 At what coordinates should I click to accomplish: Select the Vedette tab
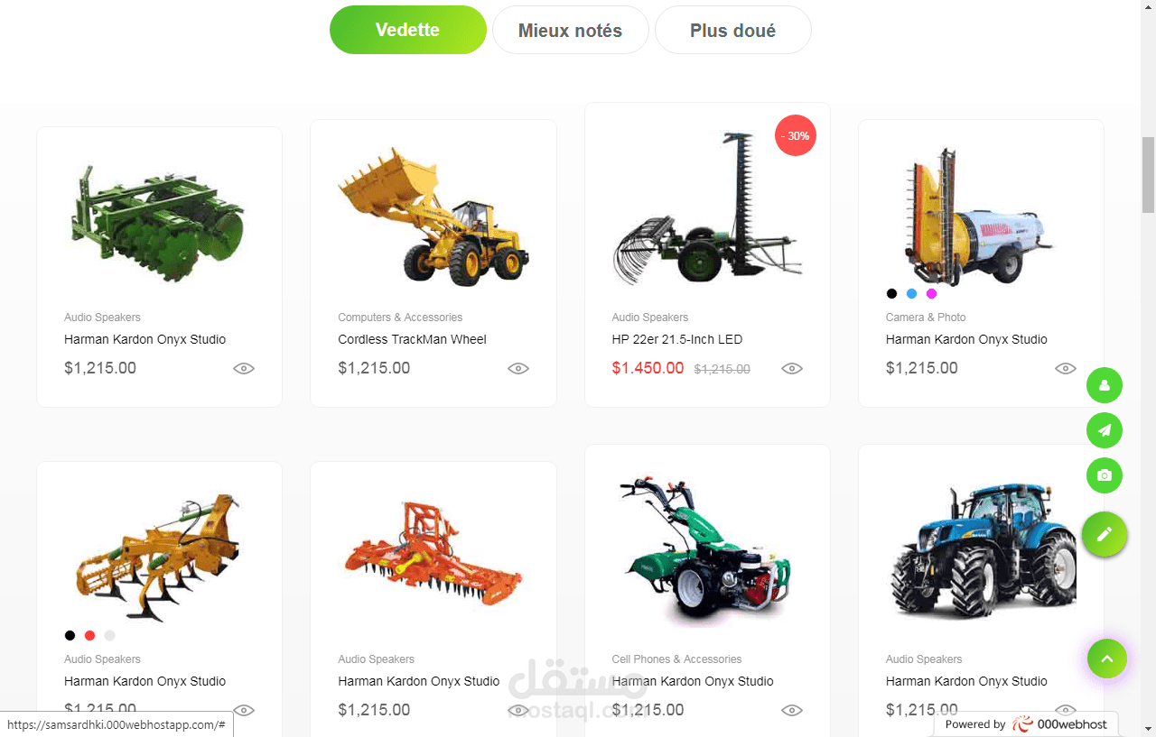(x=408, y=30)
